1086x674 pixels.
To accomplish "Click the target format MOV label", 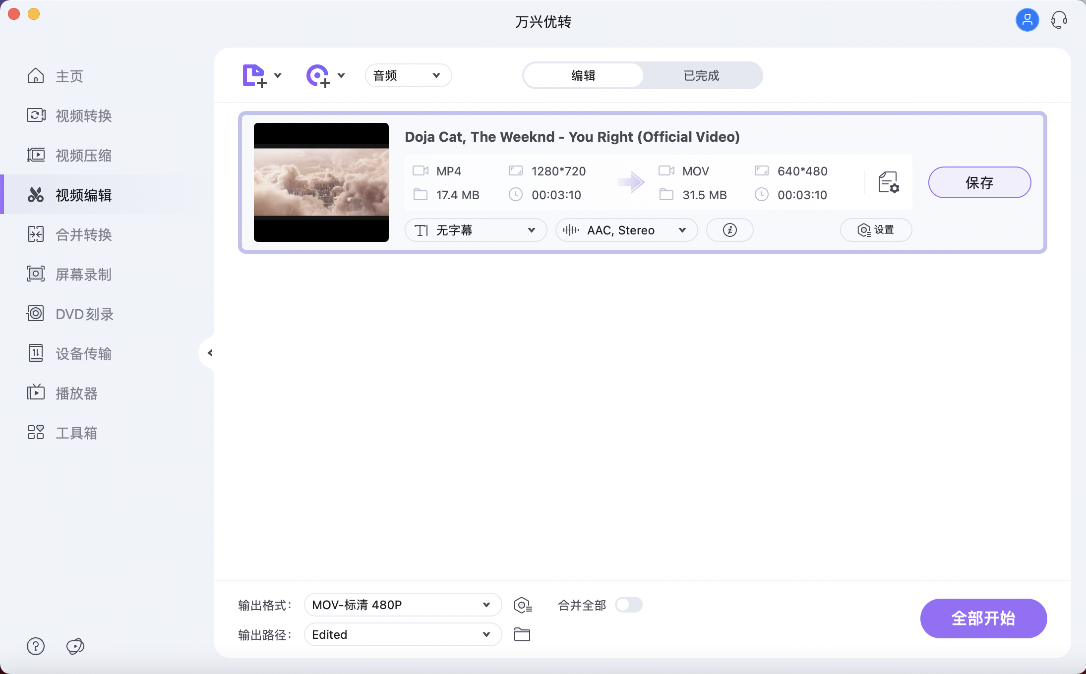I will pos(695,171).
